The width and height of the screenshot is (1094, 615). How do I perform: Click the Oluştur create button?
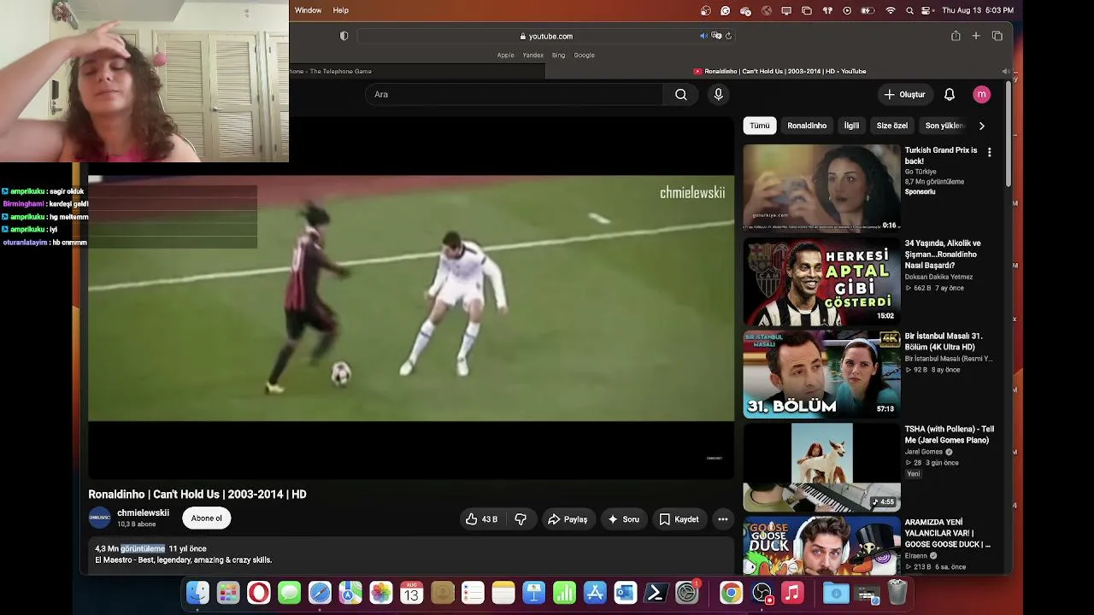pos(905,94)
